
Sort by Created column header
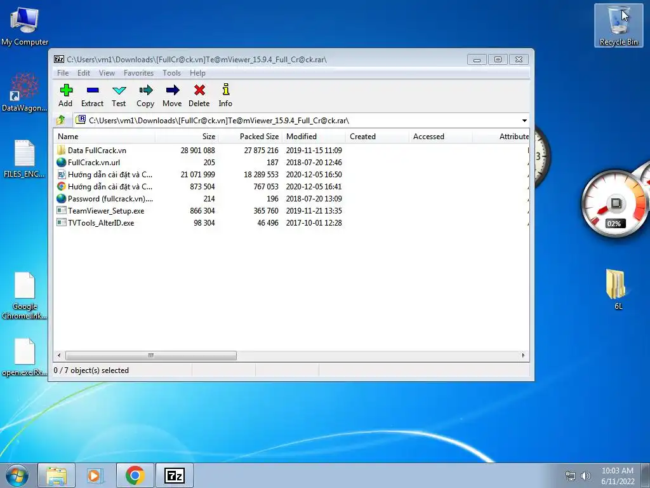tap(377, 137)
